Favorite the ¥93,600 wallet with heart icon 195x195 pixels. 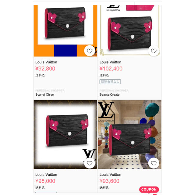[x=154, y=163]
